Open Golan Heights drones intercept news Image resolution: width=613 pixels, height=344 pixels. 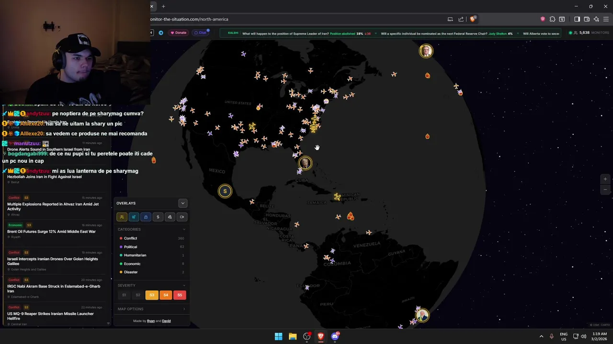tap(54, 261)
